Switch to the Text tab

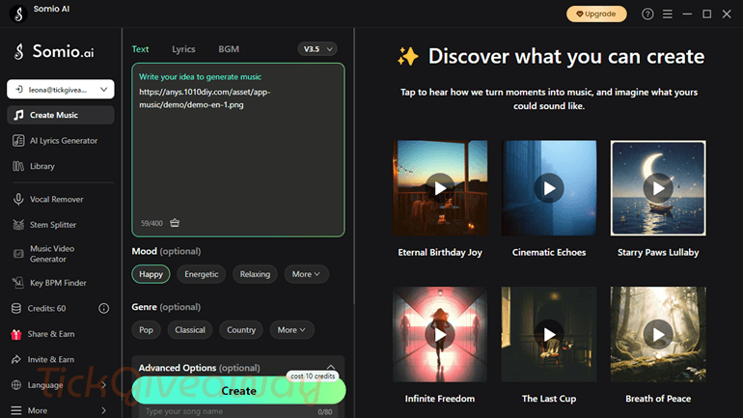(140, 49)
